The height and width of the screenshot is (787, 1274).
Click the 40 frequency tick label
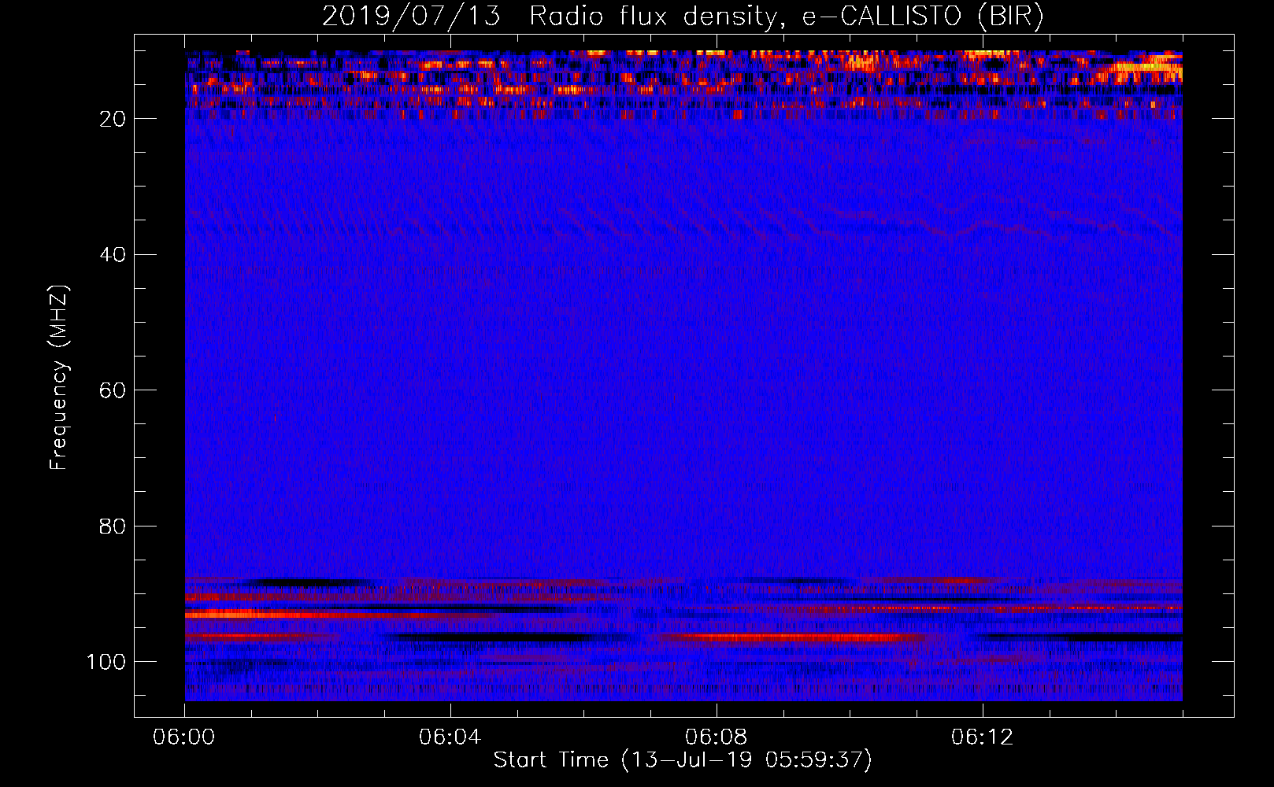pyautogui.click(x=113, y=255)
